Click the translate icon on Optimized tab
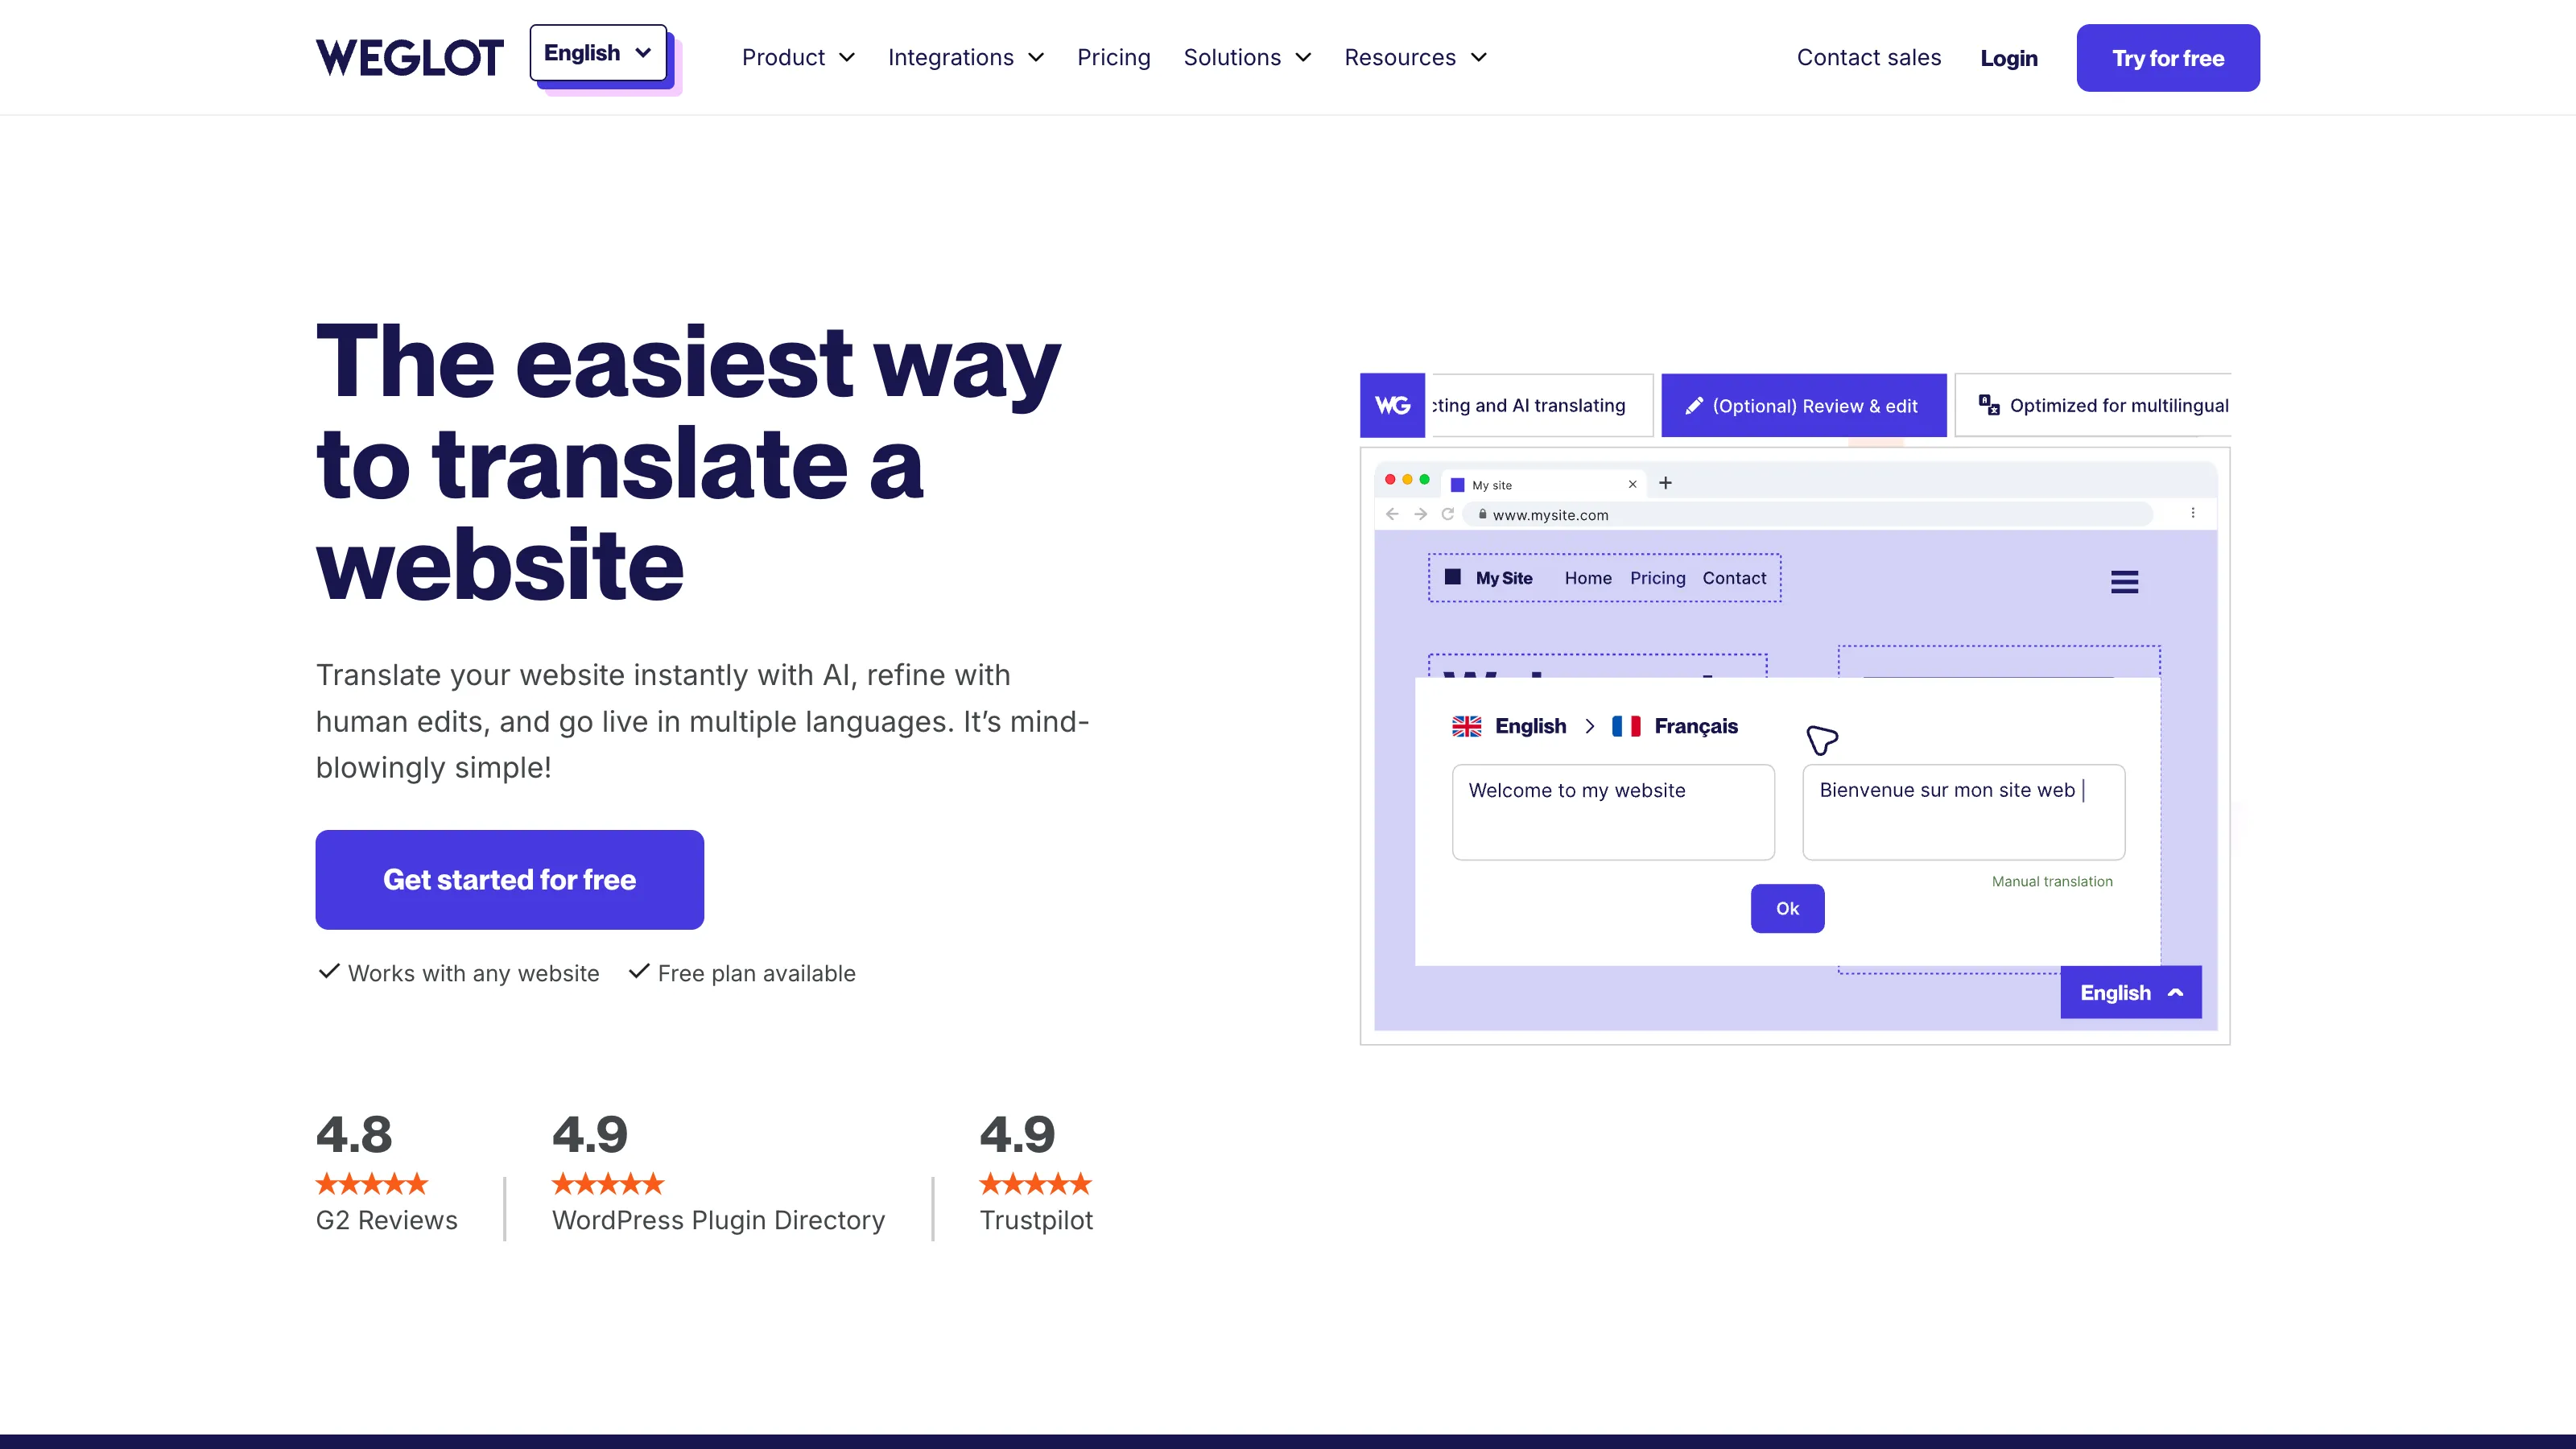The image size is (2576, 1449). coord(1988,404)
